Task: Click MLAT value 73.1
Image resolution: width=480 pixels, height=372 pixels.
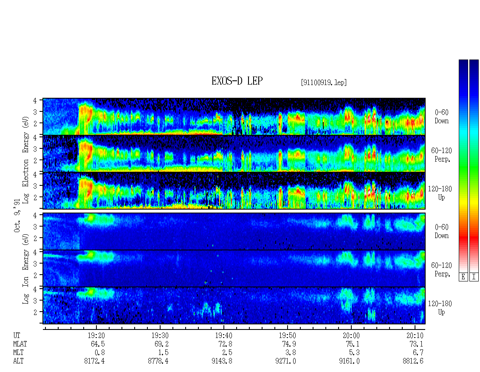Action: click(x=416, y=344)
